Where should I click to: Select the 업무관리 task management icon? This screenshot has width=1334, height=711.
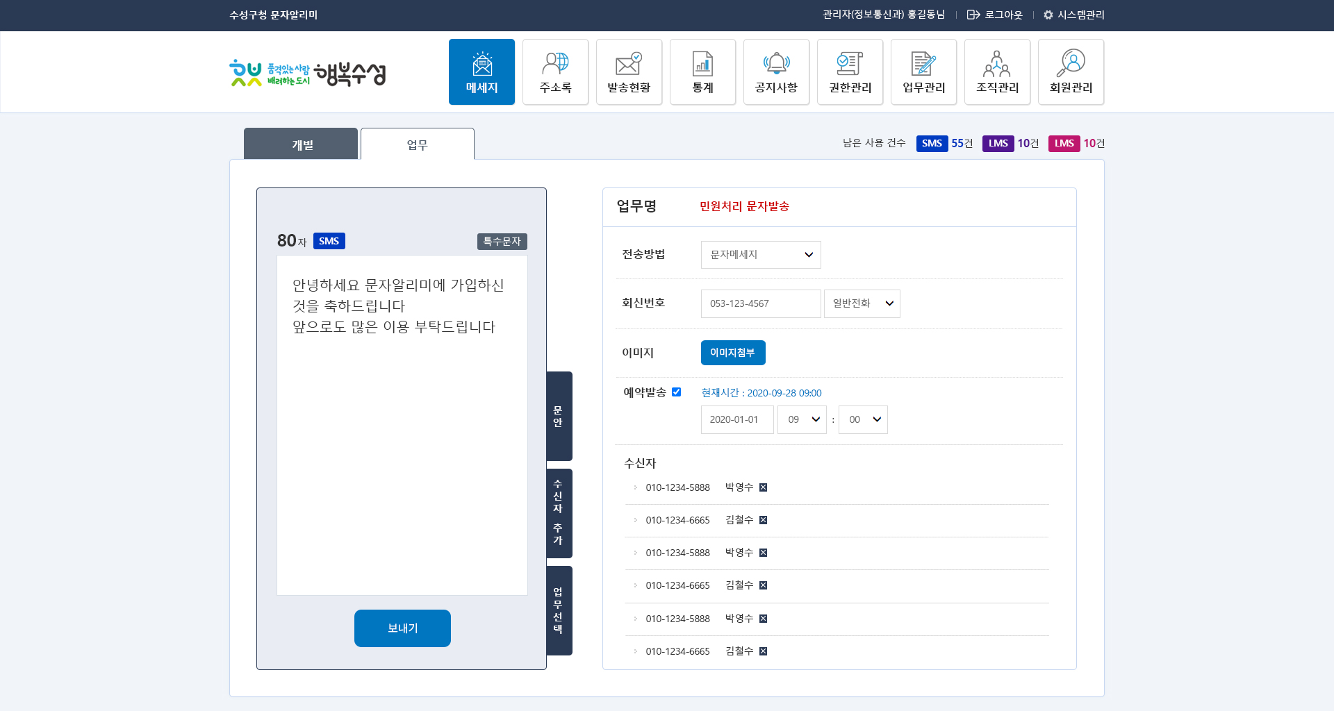click(923, 72)
